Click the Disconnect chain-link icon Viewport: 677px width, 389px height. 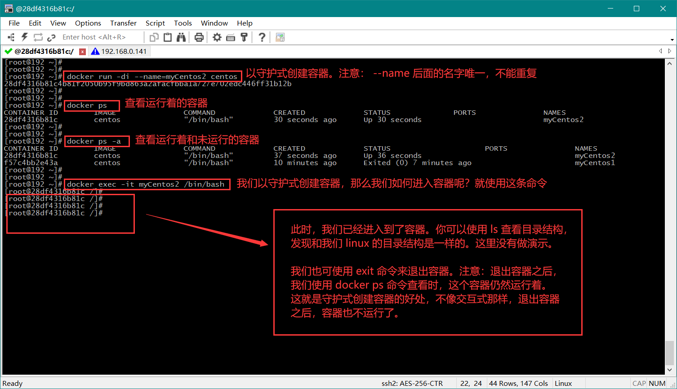pyautogui.click(x=51, y=37)
